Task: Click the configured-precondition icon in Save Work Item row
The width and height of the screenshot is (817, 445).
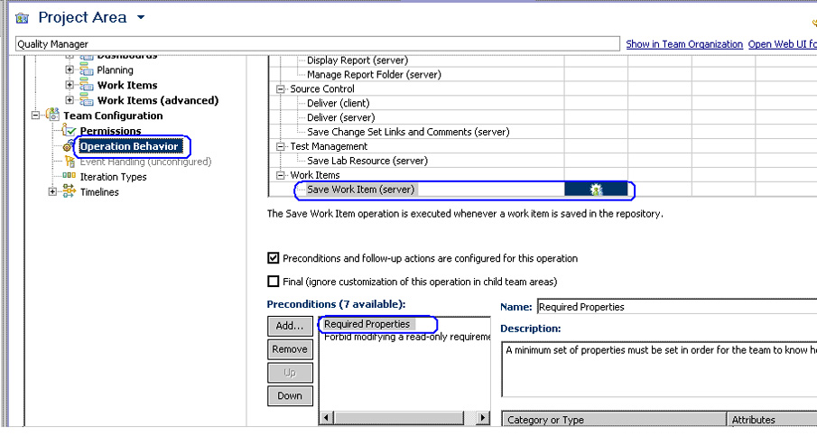Action: click(x=596, y=190)
